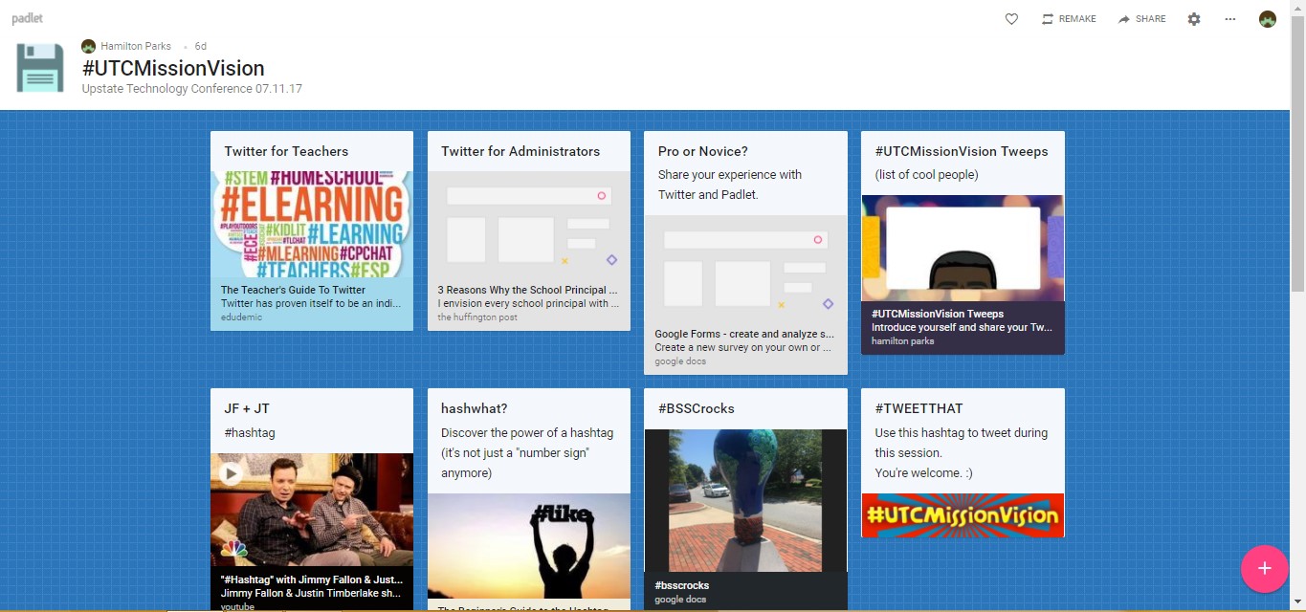This screenshot has width=1306, height=612.
Task: Play the Jimmy Fallon hashtag video
Action: pos(232,472)
